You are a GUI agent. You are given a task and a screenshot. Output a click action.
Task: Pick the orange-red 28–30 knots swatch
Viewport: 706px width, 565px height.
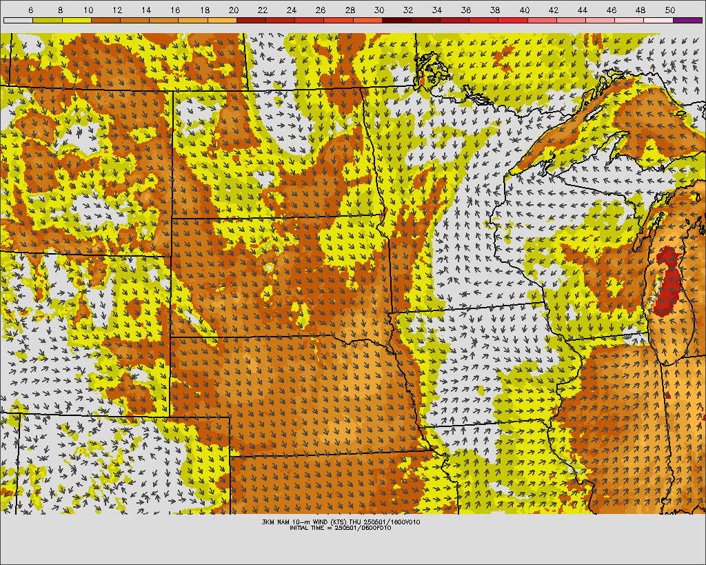(x=367, y=20)
